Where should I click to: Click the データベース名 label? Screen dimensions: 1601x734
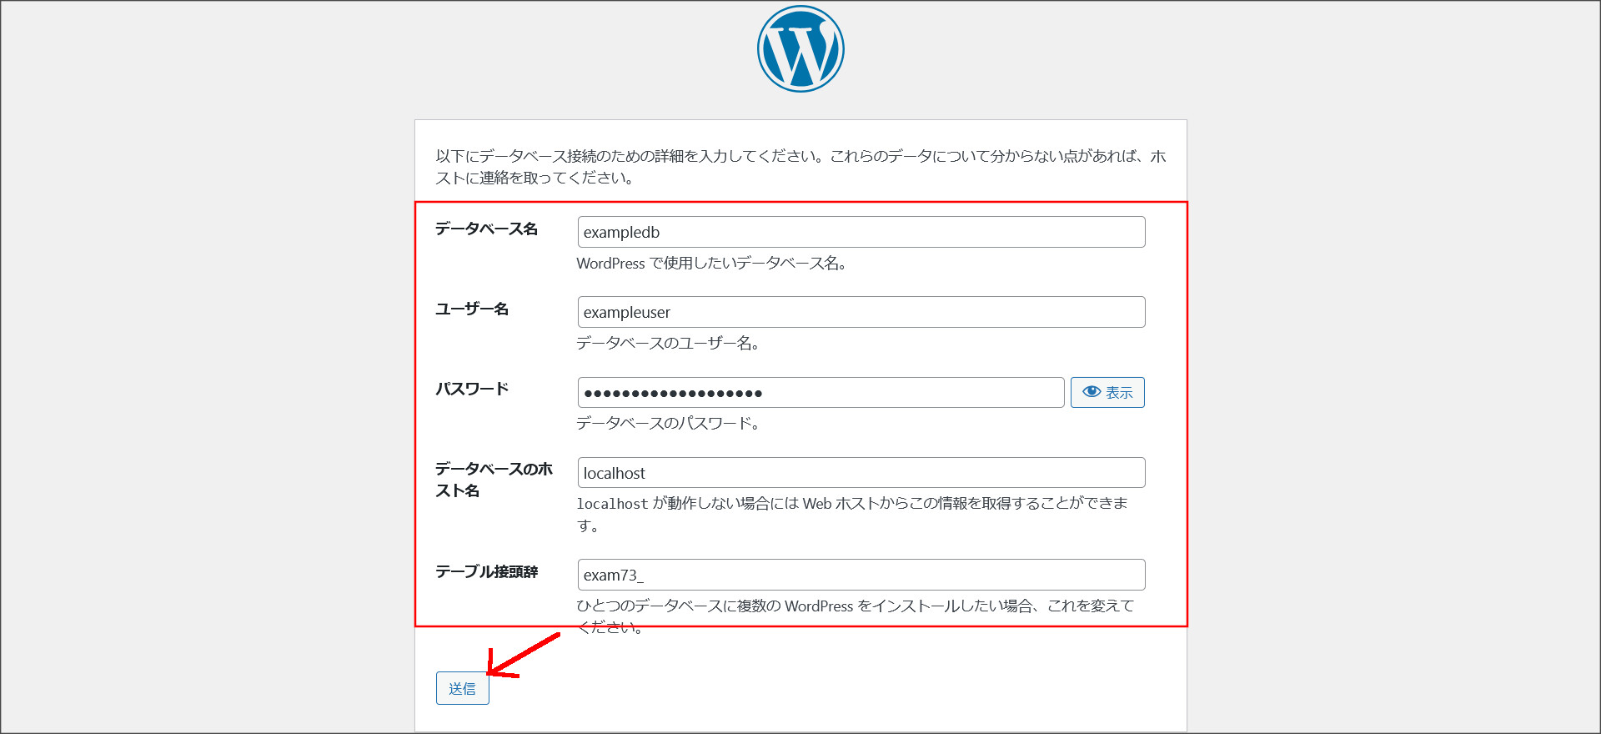click(486, 229)
